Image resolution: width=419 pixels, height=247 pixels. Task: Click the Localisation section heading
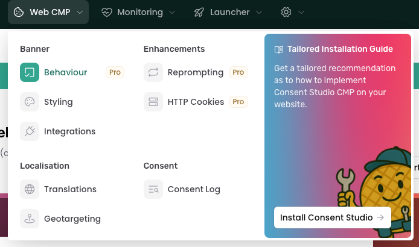(45, 166)
